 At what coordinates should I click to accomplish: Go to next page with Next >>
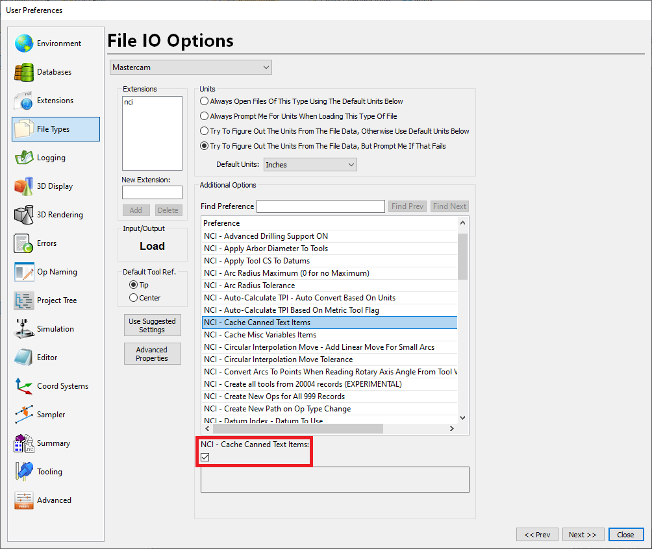583,535
